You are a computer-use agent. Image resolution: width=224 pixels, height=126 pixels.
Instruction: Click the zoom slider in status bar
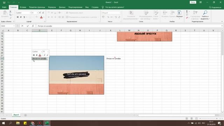(x=209, y=119)
